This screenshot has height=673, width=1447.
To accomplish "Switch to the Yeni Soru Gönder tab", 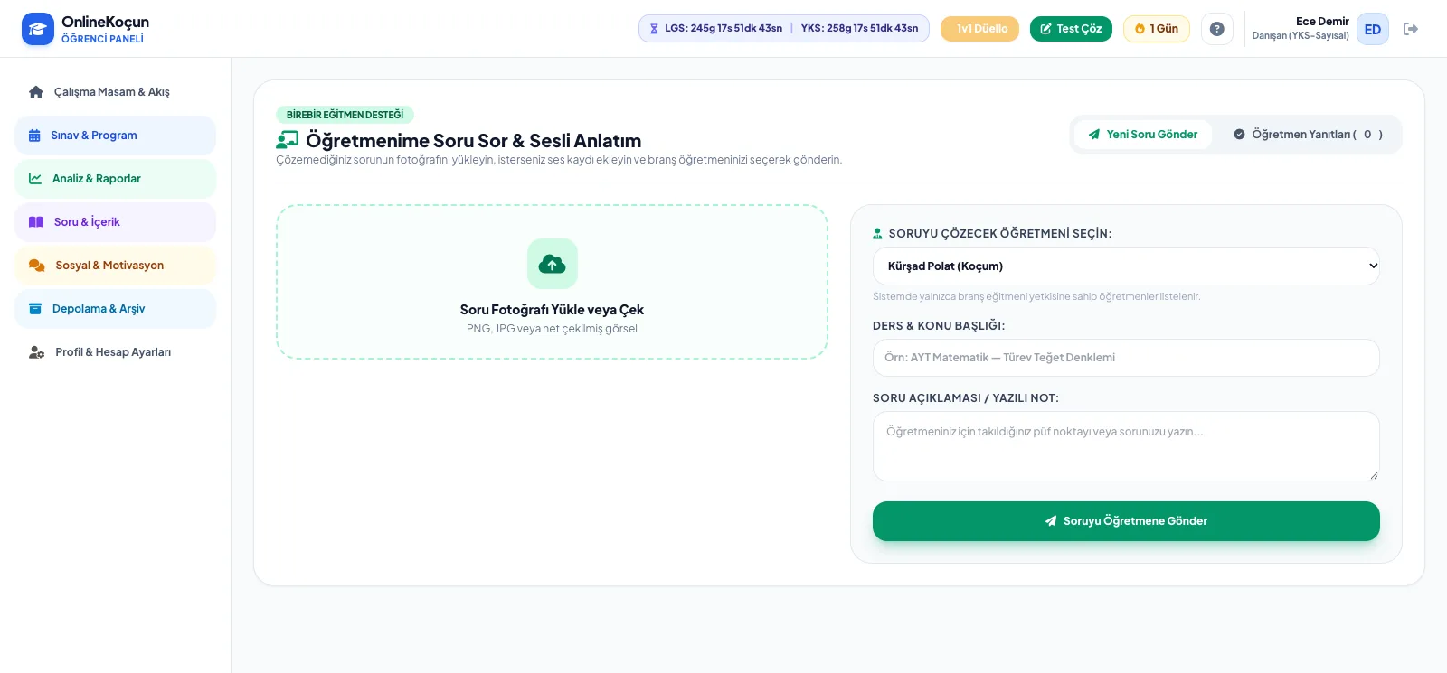I will pos(1143,135).
